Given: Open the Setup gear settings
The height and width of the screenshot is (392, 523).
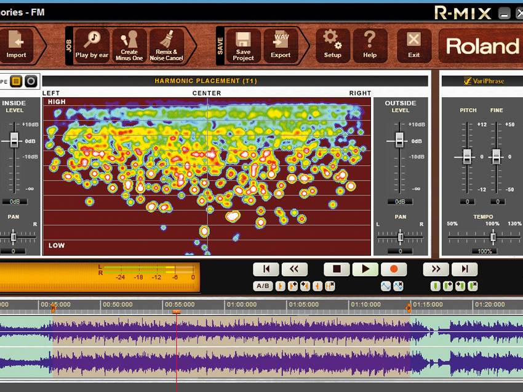Looking at the screenshot, I should pos(332,45).
